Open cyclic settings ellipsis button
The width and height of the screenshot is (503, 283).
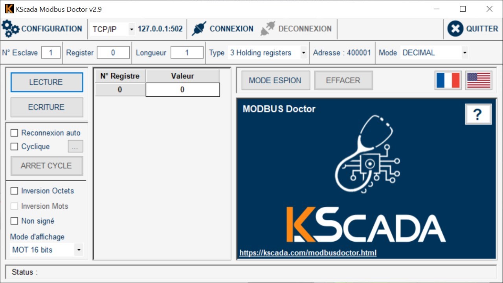click(75, 147)
